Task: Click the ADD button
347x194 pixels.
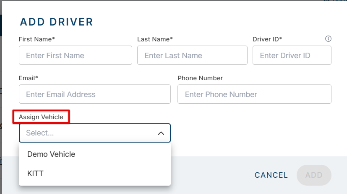Action: tap(313, 175)
